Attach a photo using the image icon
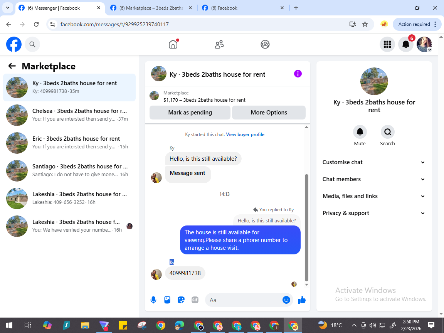This screenshot has width=444, height=333. [x=167, y=300]
